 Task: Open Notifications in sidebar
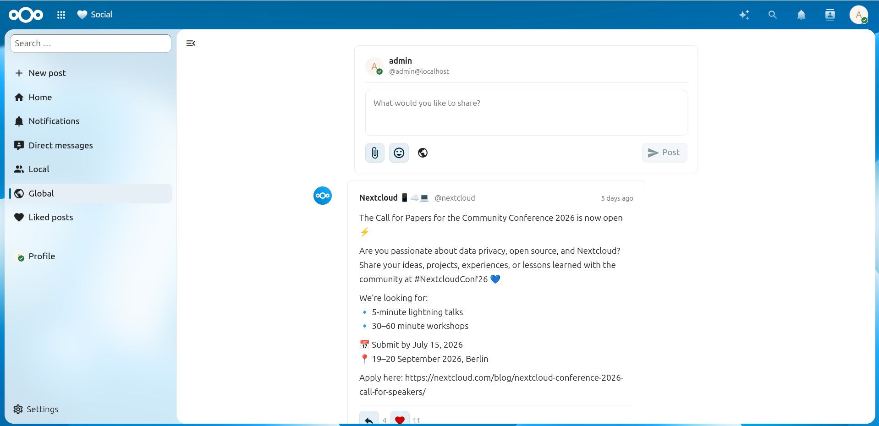tap(91, 121)
